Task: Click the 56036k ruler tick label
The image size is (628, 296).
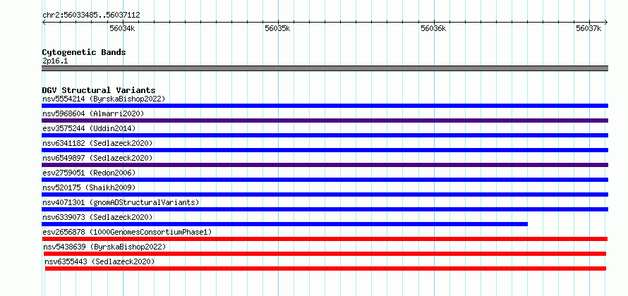Action: (433, 28)
